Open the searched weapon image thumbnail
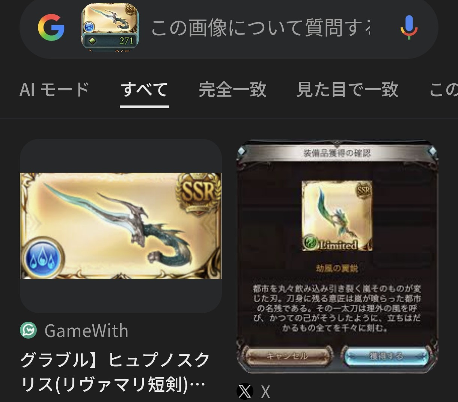458x402 pixels. coord(110,27)
